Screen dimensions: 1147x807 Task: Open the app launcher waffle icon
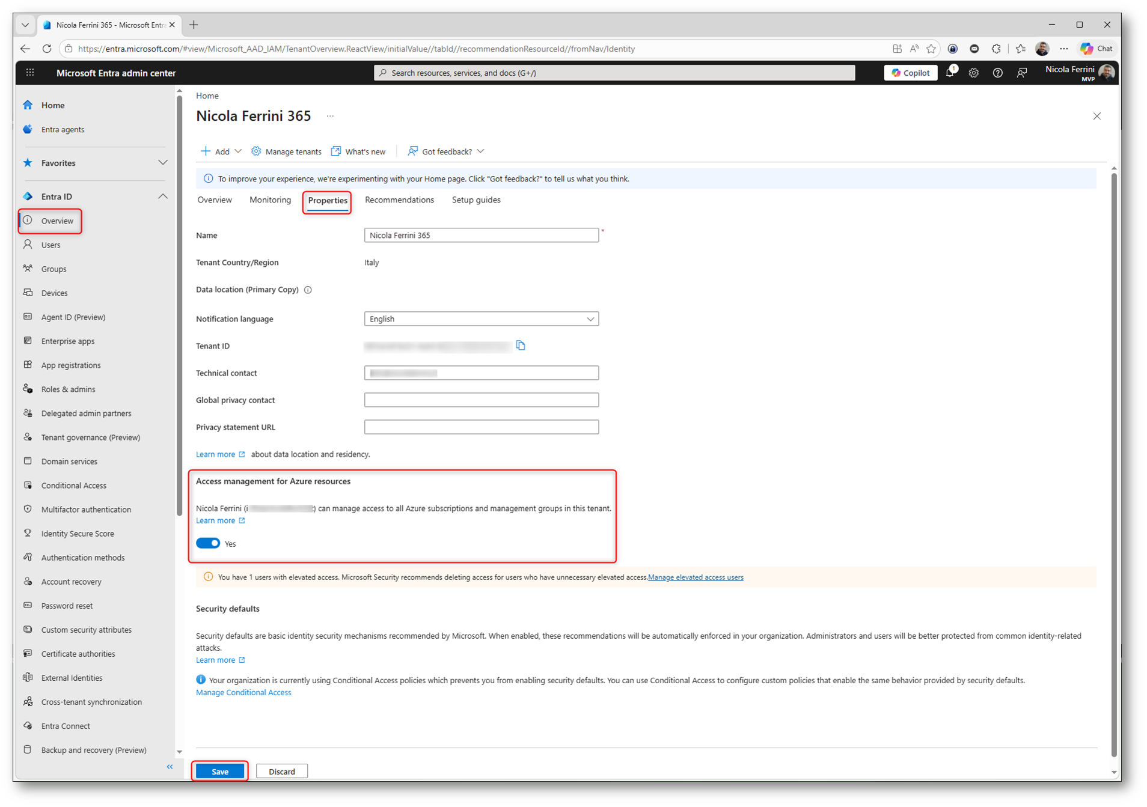pyautogui.click(x=30, y=73)
